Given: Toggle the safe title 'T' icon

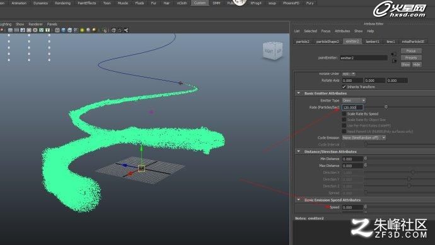Looking at the screenshot, I should pos(47,30).
